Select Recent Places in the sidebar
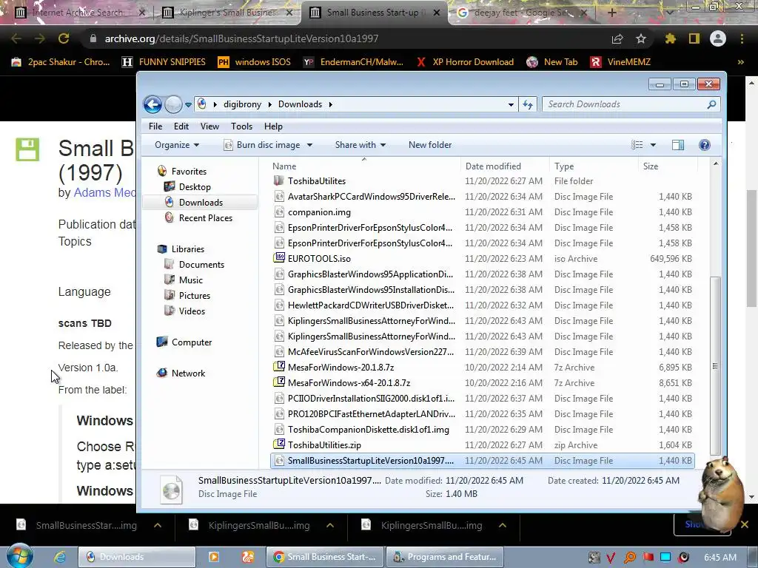The image size is (758, 568). [x=206, y=218]
